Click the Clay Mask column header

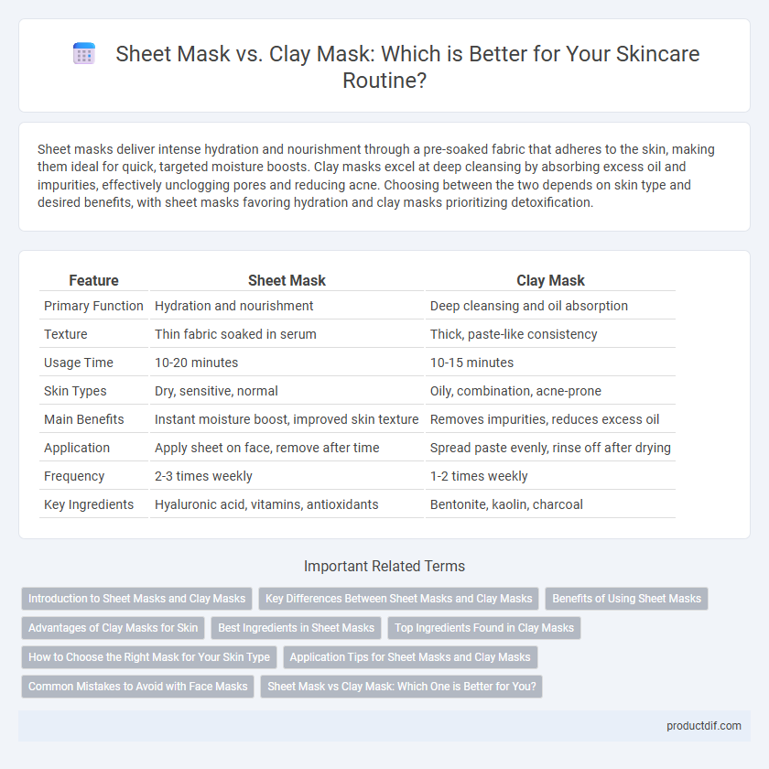[550, 280]
